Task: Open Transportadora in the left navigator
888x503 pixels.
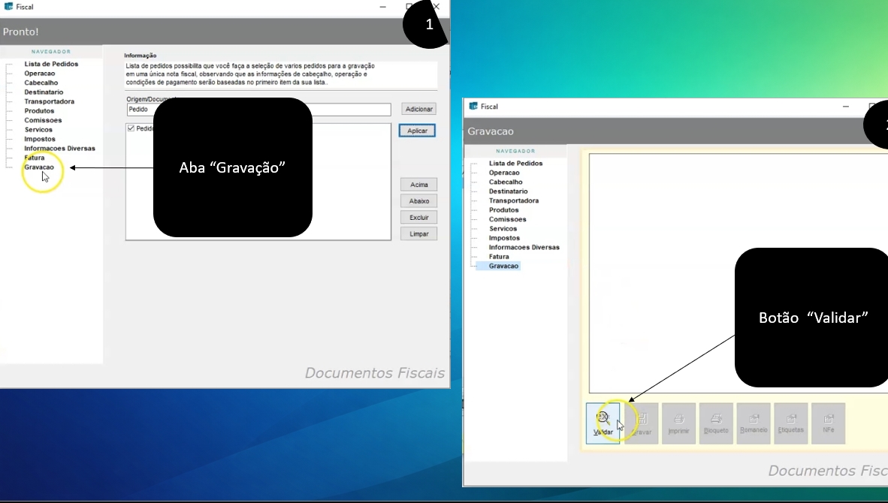Action: click(49, 101)
